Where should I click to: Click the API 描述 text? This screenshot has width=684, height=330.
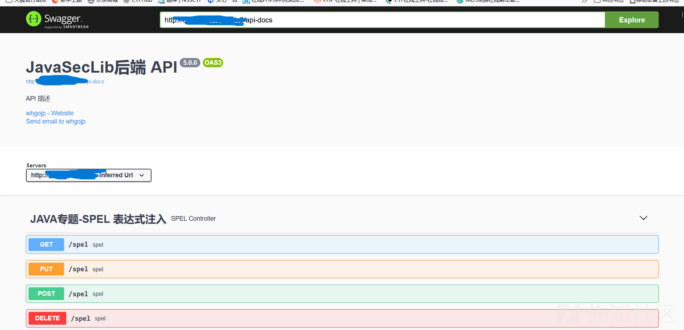(x=38, y=99)
